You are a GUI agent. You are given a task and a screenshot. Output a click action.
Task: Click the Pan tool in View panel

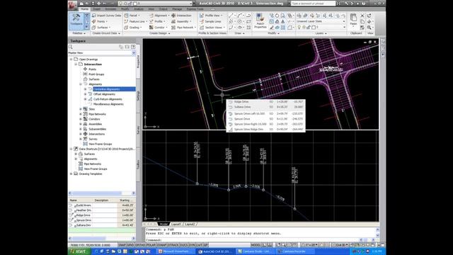pyautogui.click(x=369, y=21)
